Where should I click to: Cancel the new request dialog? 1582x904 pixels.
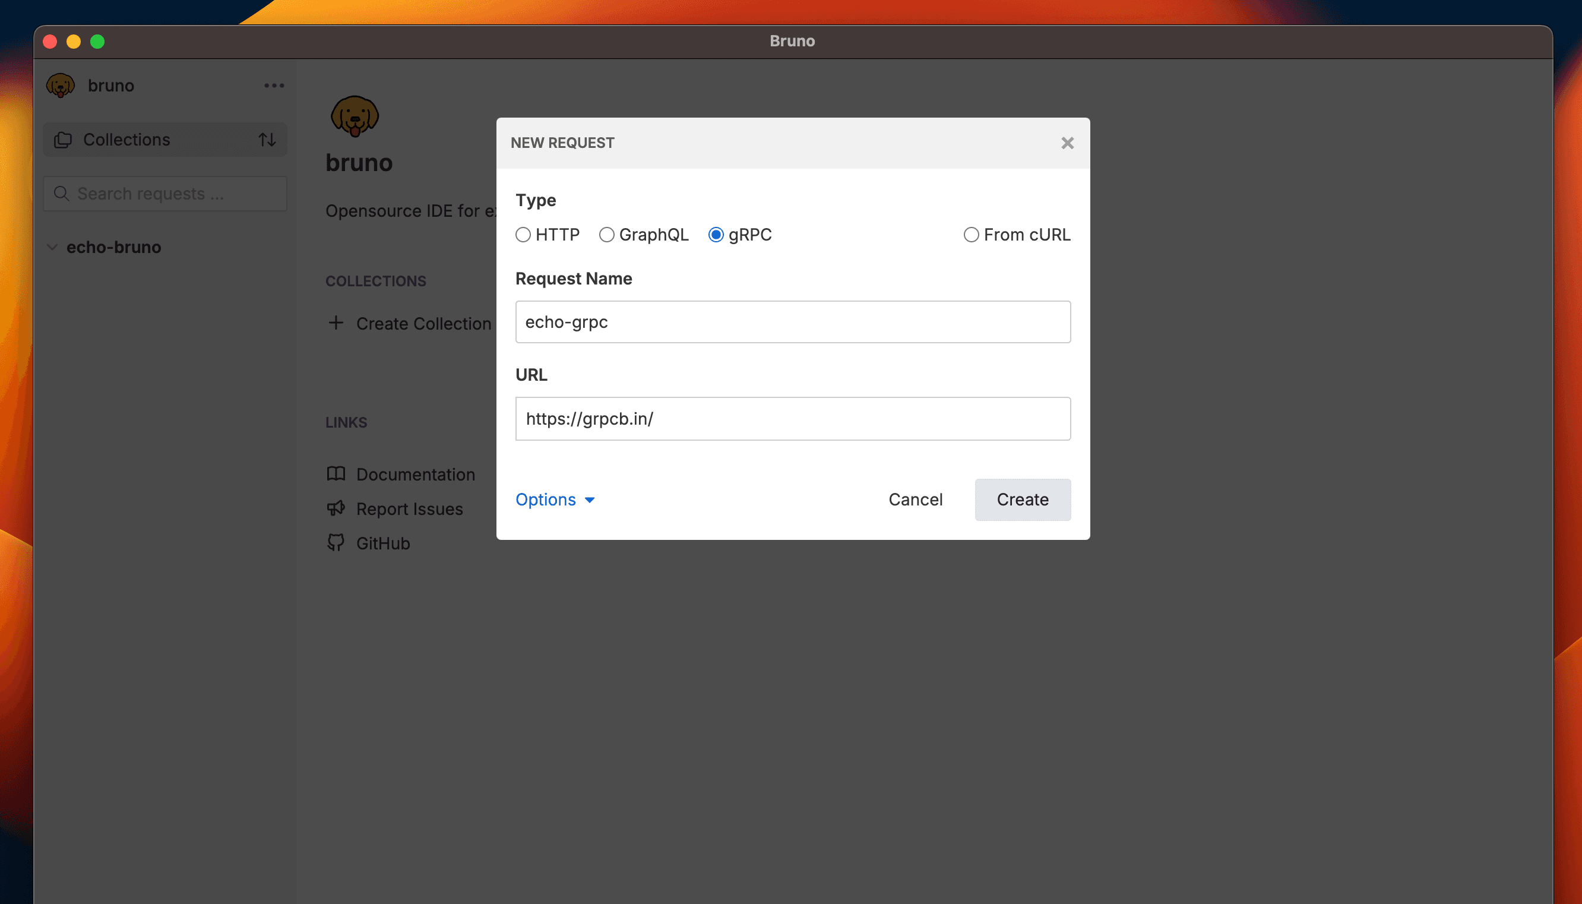click(916, 500)
